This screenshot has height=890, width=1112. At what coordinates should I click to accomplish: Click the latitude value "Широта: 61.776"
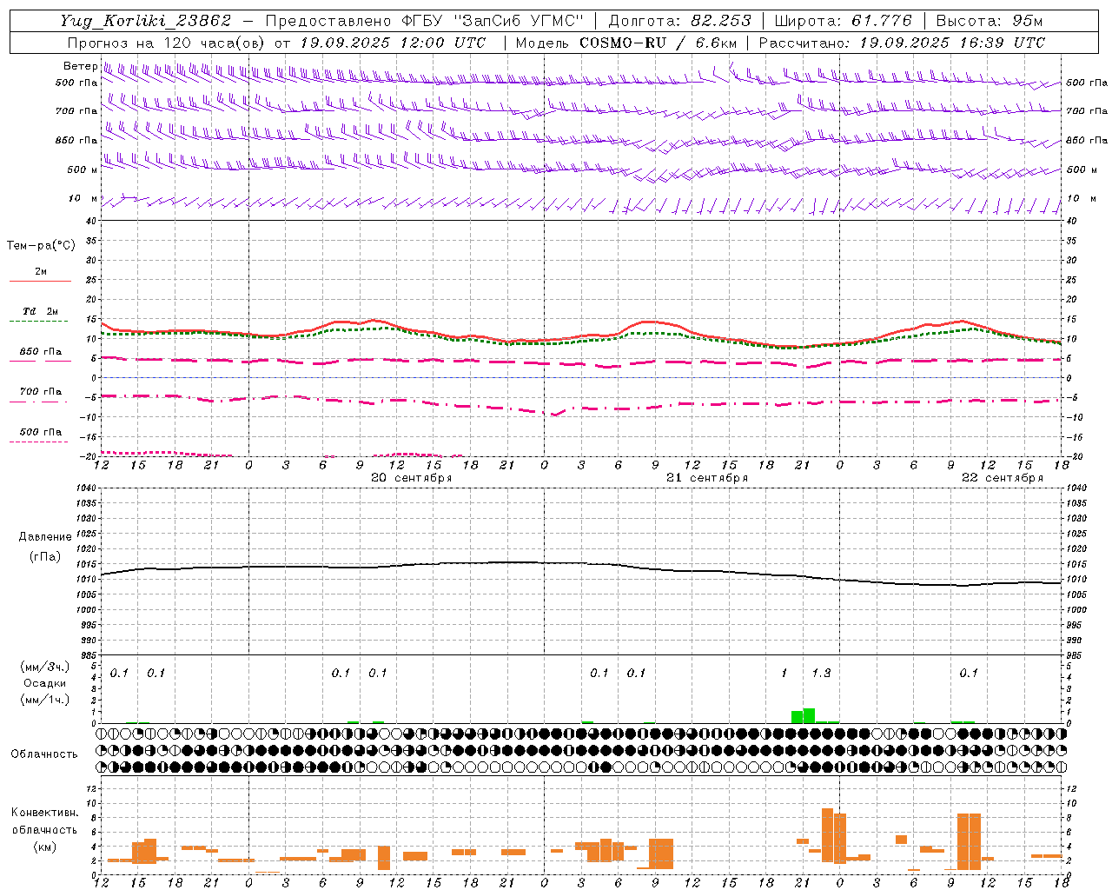(x=843, y=21)
